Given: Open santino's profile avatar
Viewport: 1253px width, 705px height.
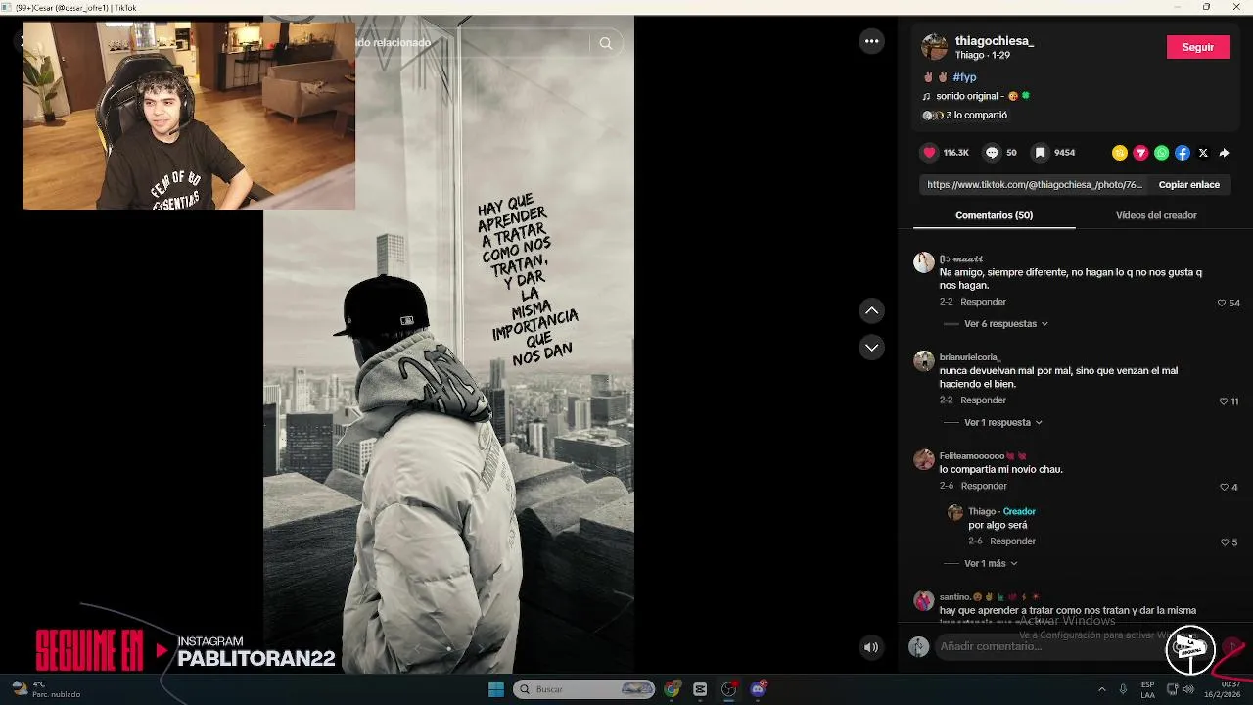Looking at the screenshot, I should click(x=923, y=600).
